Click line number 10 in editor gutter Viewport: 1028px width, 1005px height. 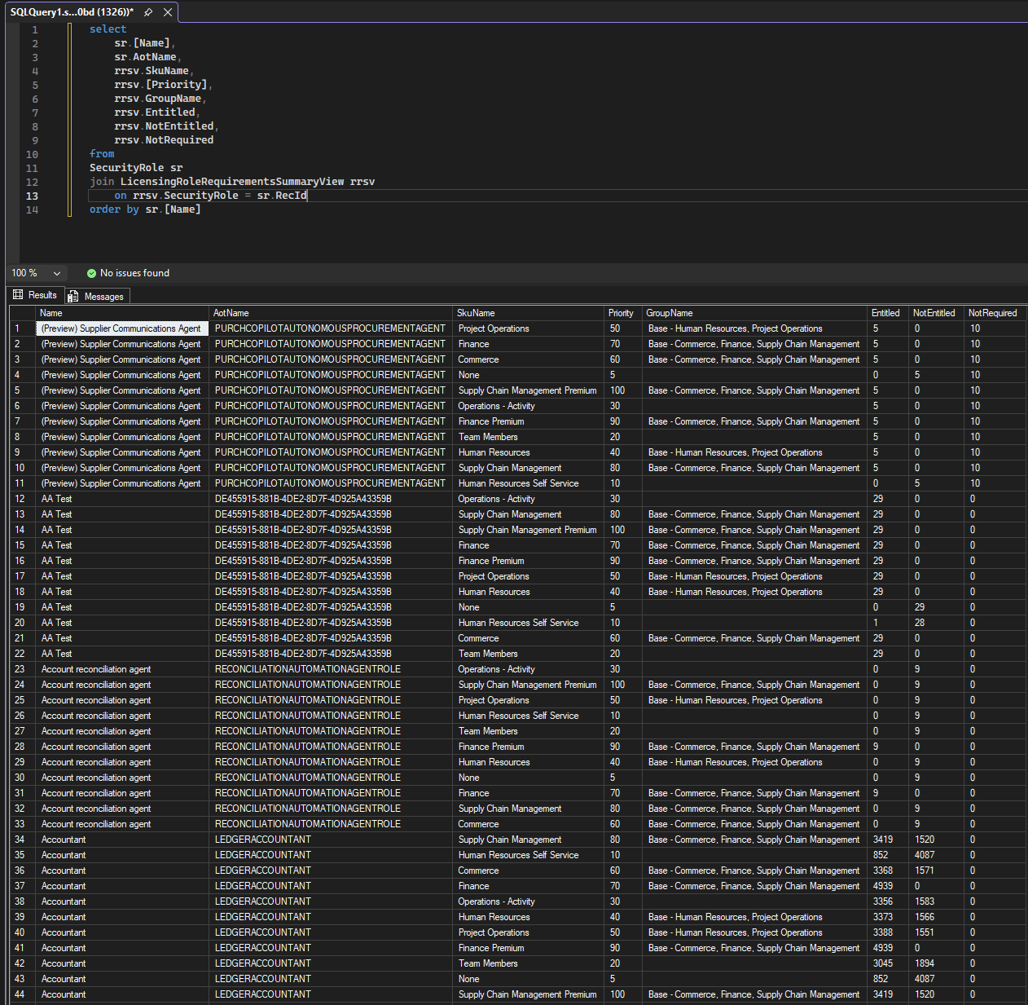pos(33,154)
